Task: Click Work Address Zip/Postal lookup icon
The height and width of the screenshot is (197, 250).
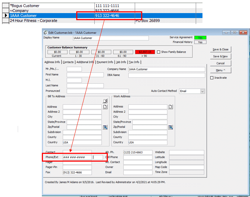Action: (x=171, y=127)
